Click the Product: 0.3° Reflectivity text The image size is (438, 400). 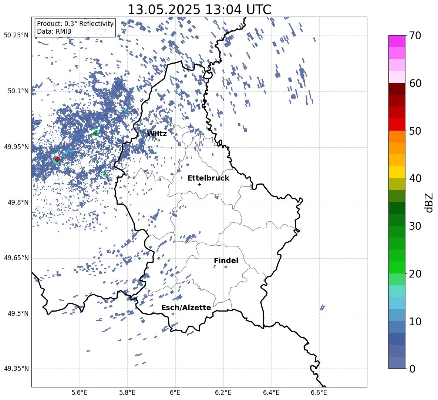[x=75, y=24]
